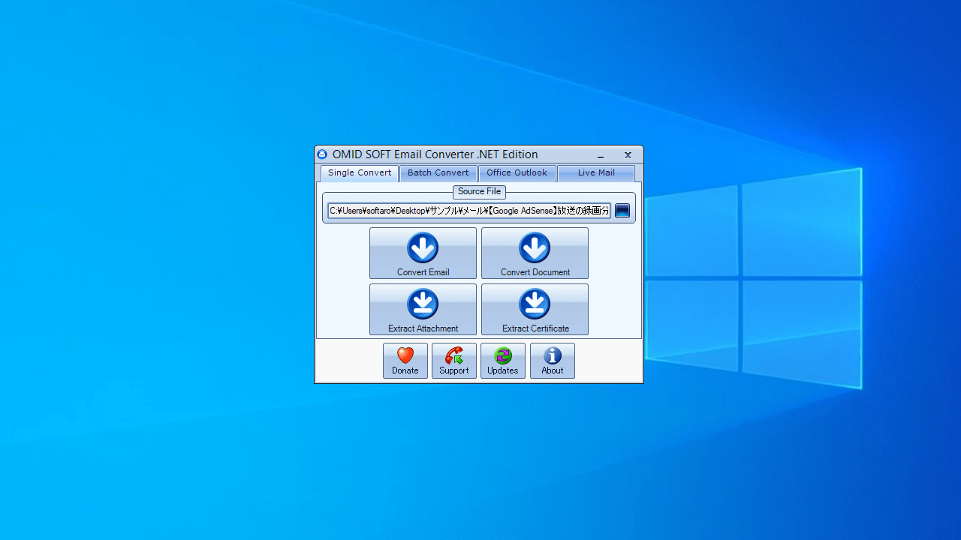Go to the Live Mail tab
This screenshot has height=540, width=961.
[596, 173]
